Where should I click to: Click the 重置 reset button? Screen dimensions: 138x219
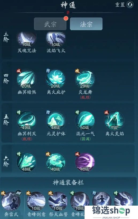124,5
